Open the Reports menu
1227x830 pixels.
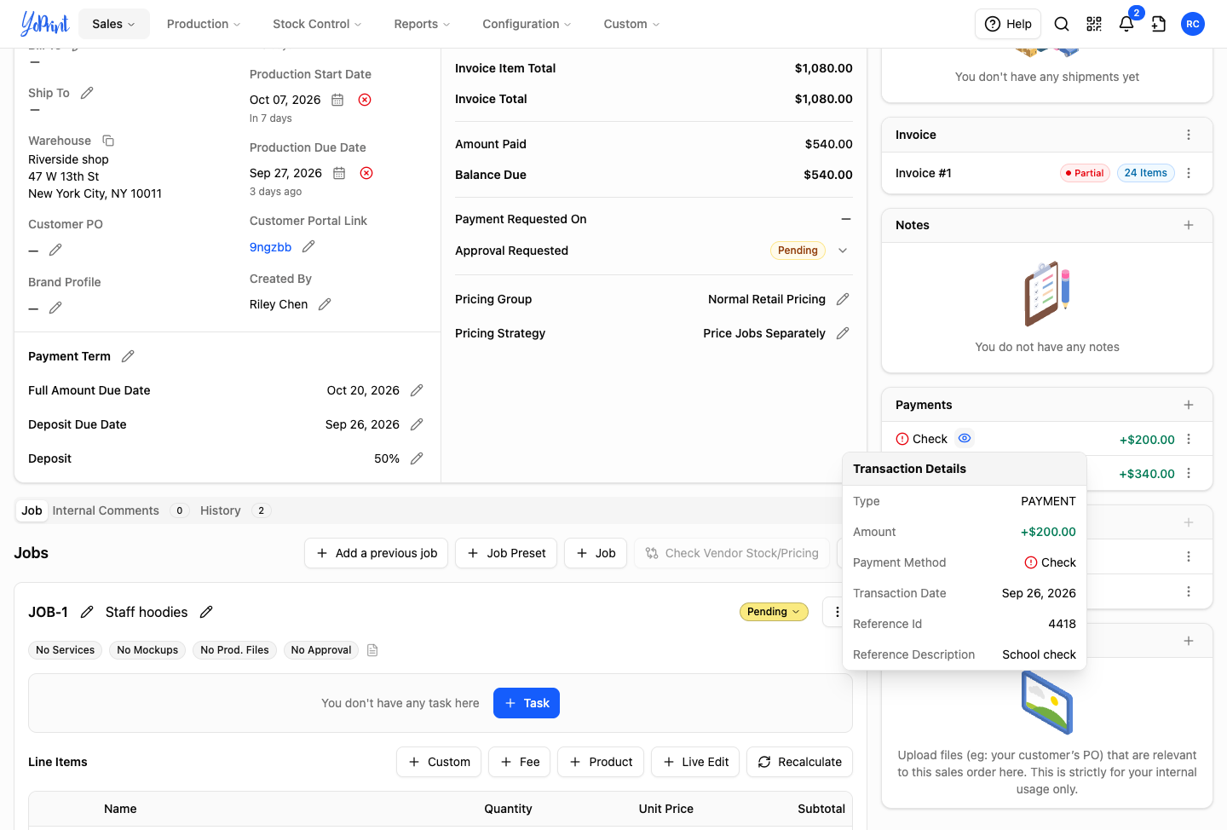422,24
